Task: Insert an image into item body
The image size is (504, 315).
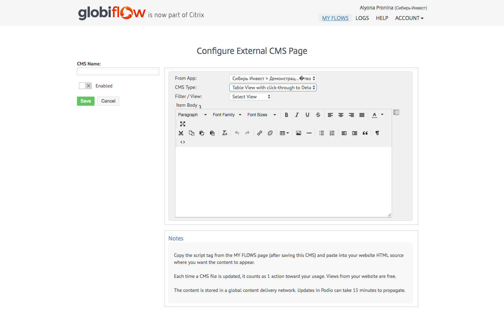Action: [299, 133]
